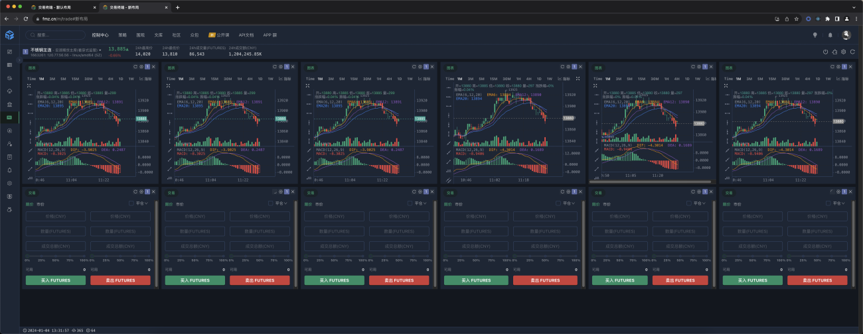Check 平仓 box in first trade panel
The width and height of the screenshot is (863, 334).
click(131, 203)
